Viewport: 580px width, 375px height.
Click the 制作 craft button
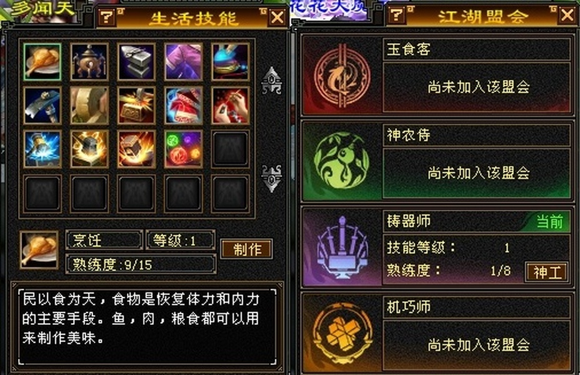[x=247, y=249]
